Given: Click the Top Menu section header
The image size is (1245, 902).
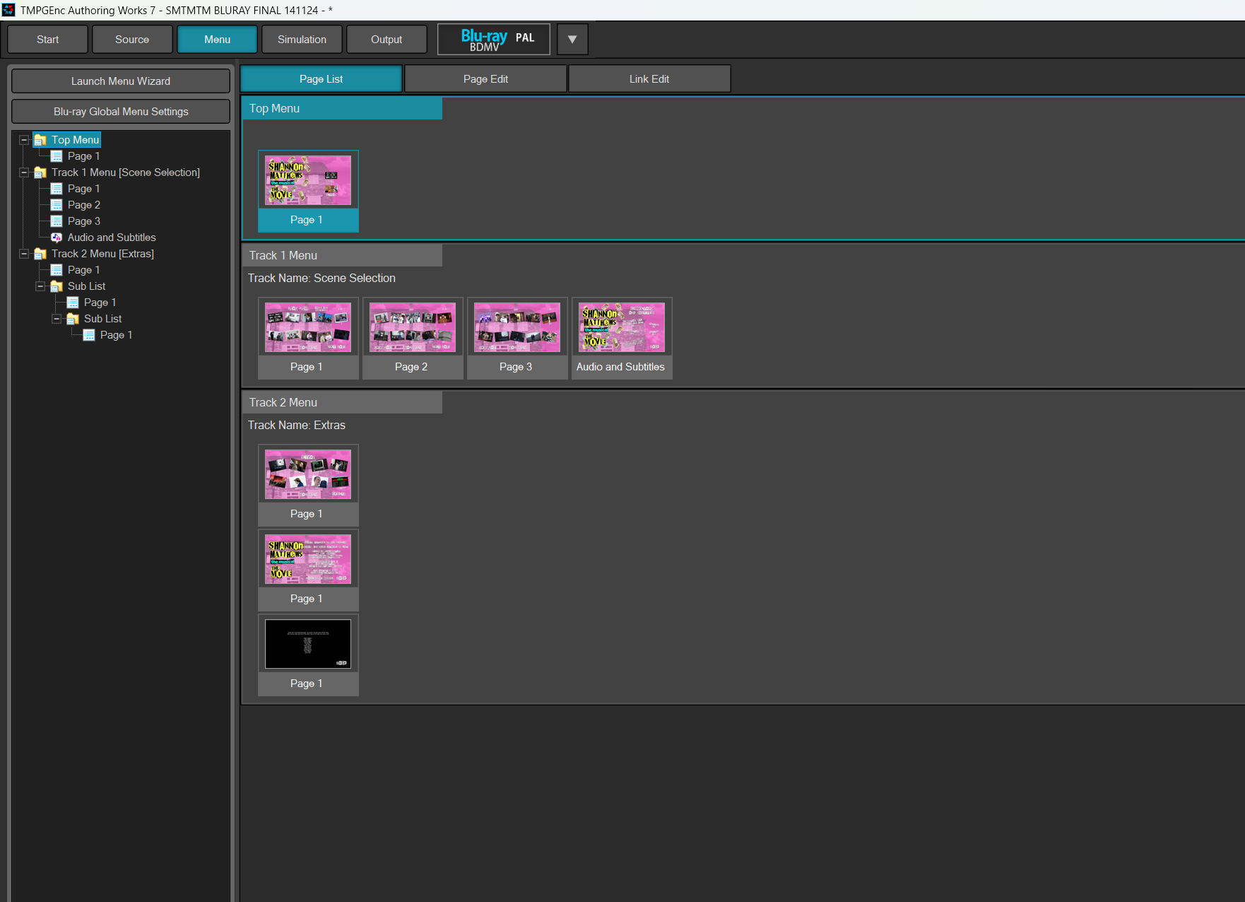Looking at the screenshot, I should pyautogui.click(x=343, y=108).
